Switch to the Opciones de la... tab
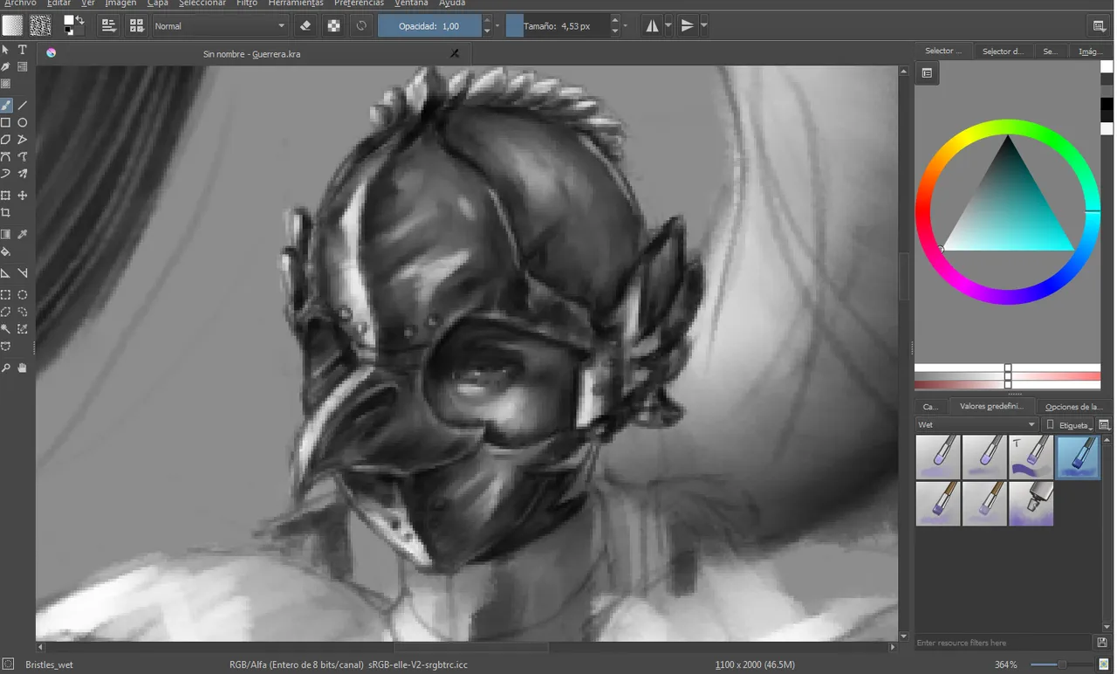This screenshot has height=674, width=1117. [x=1073, y=407]
